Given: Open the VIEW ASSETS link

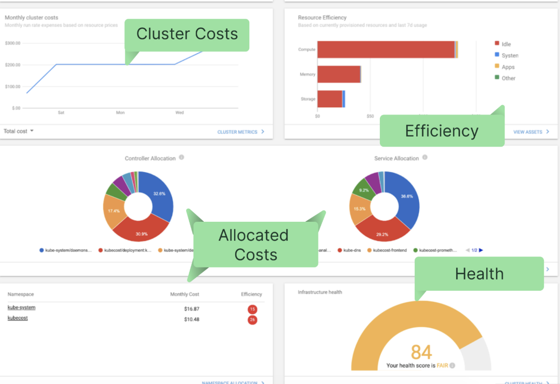Looking at the screenshot, I should [x=531, y=132].
